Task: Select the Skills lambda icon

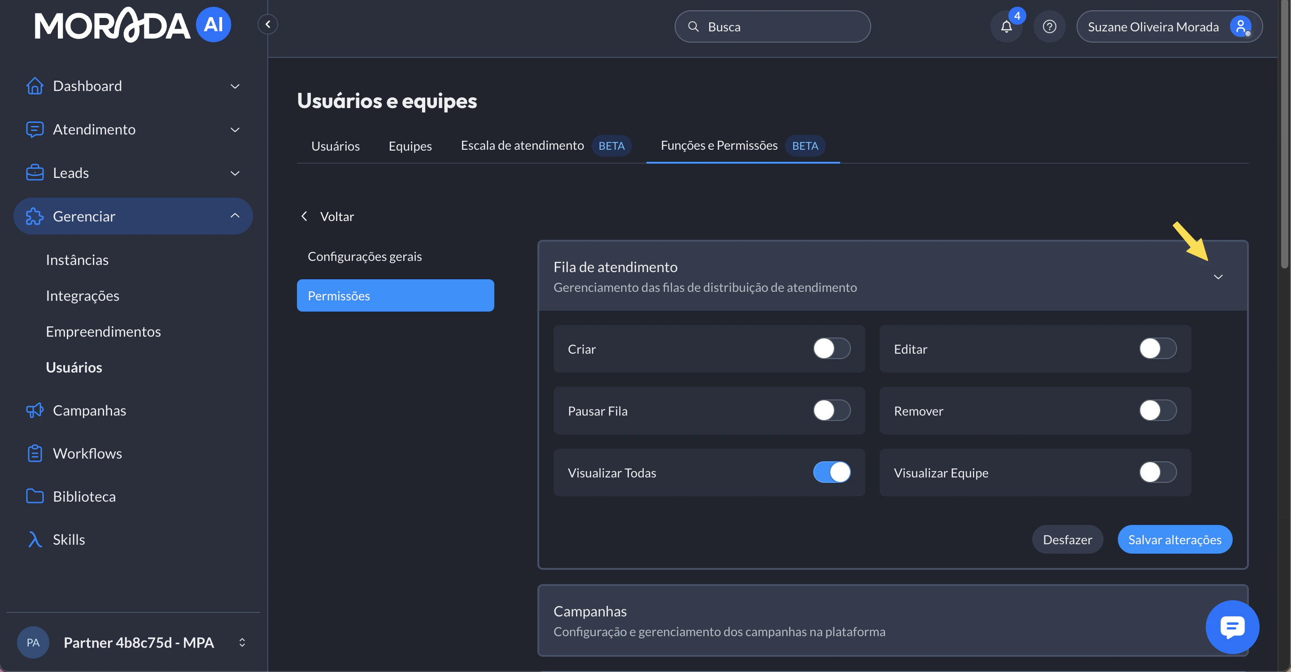Action: pos(34,539)
